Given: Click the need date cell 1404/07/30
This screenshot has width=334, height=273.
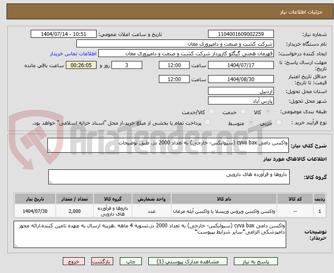Looking at the screenshot, I should point(35,211).
